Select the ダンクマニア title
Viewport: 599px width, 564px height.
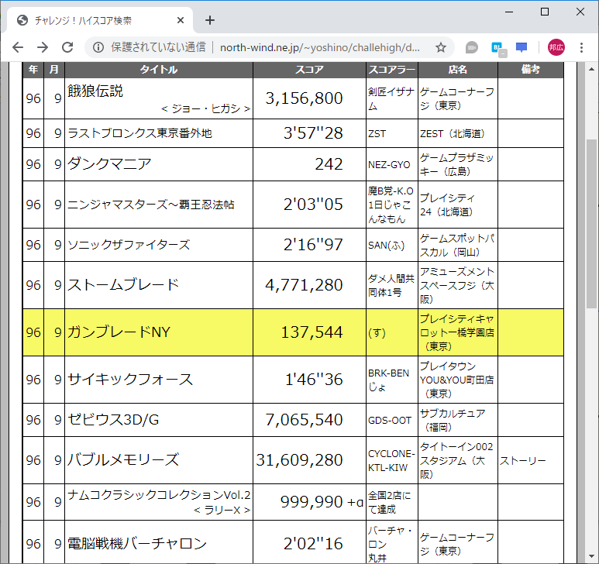point(109,164)
